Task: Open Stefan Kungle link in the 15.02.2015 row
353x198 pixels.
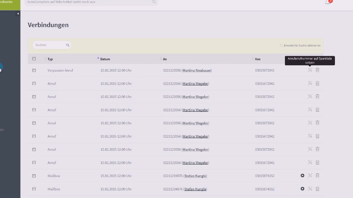Action: point(195,189)
